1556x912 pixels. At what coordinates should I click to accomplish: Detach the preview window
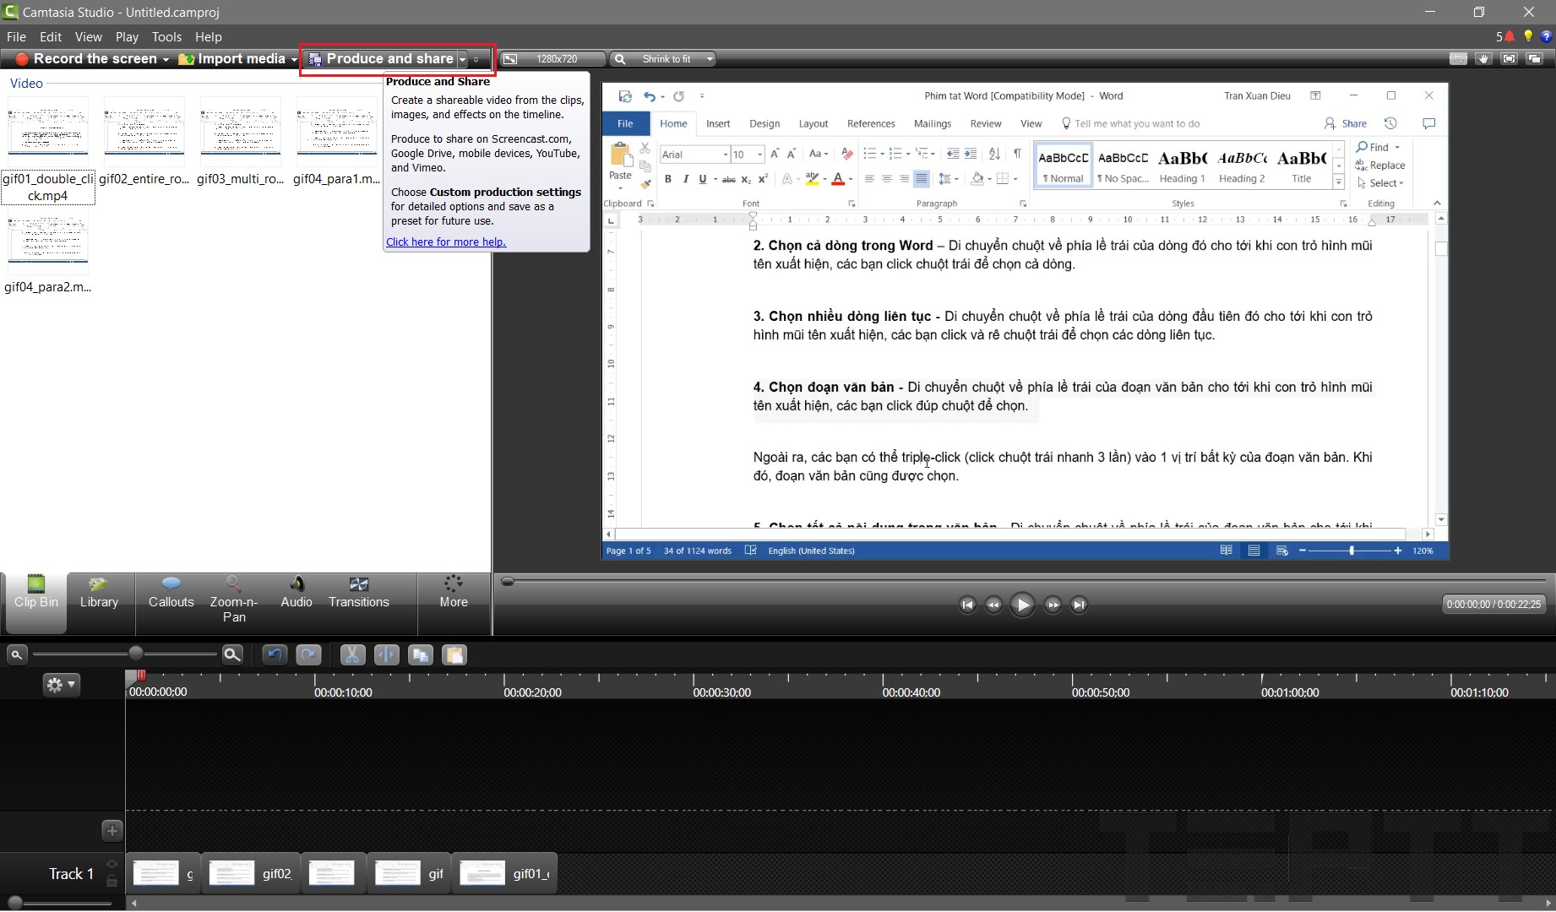(x=1535, y=58)
